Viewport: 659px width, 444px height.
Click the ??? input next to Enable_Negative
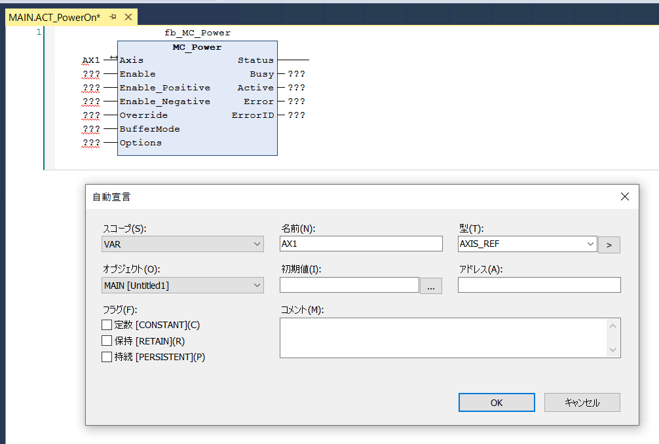point(91,102)
